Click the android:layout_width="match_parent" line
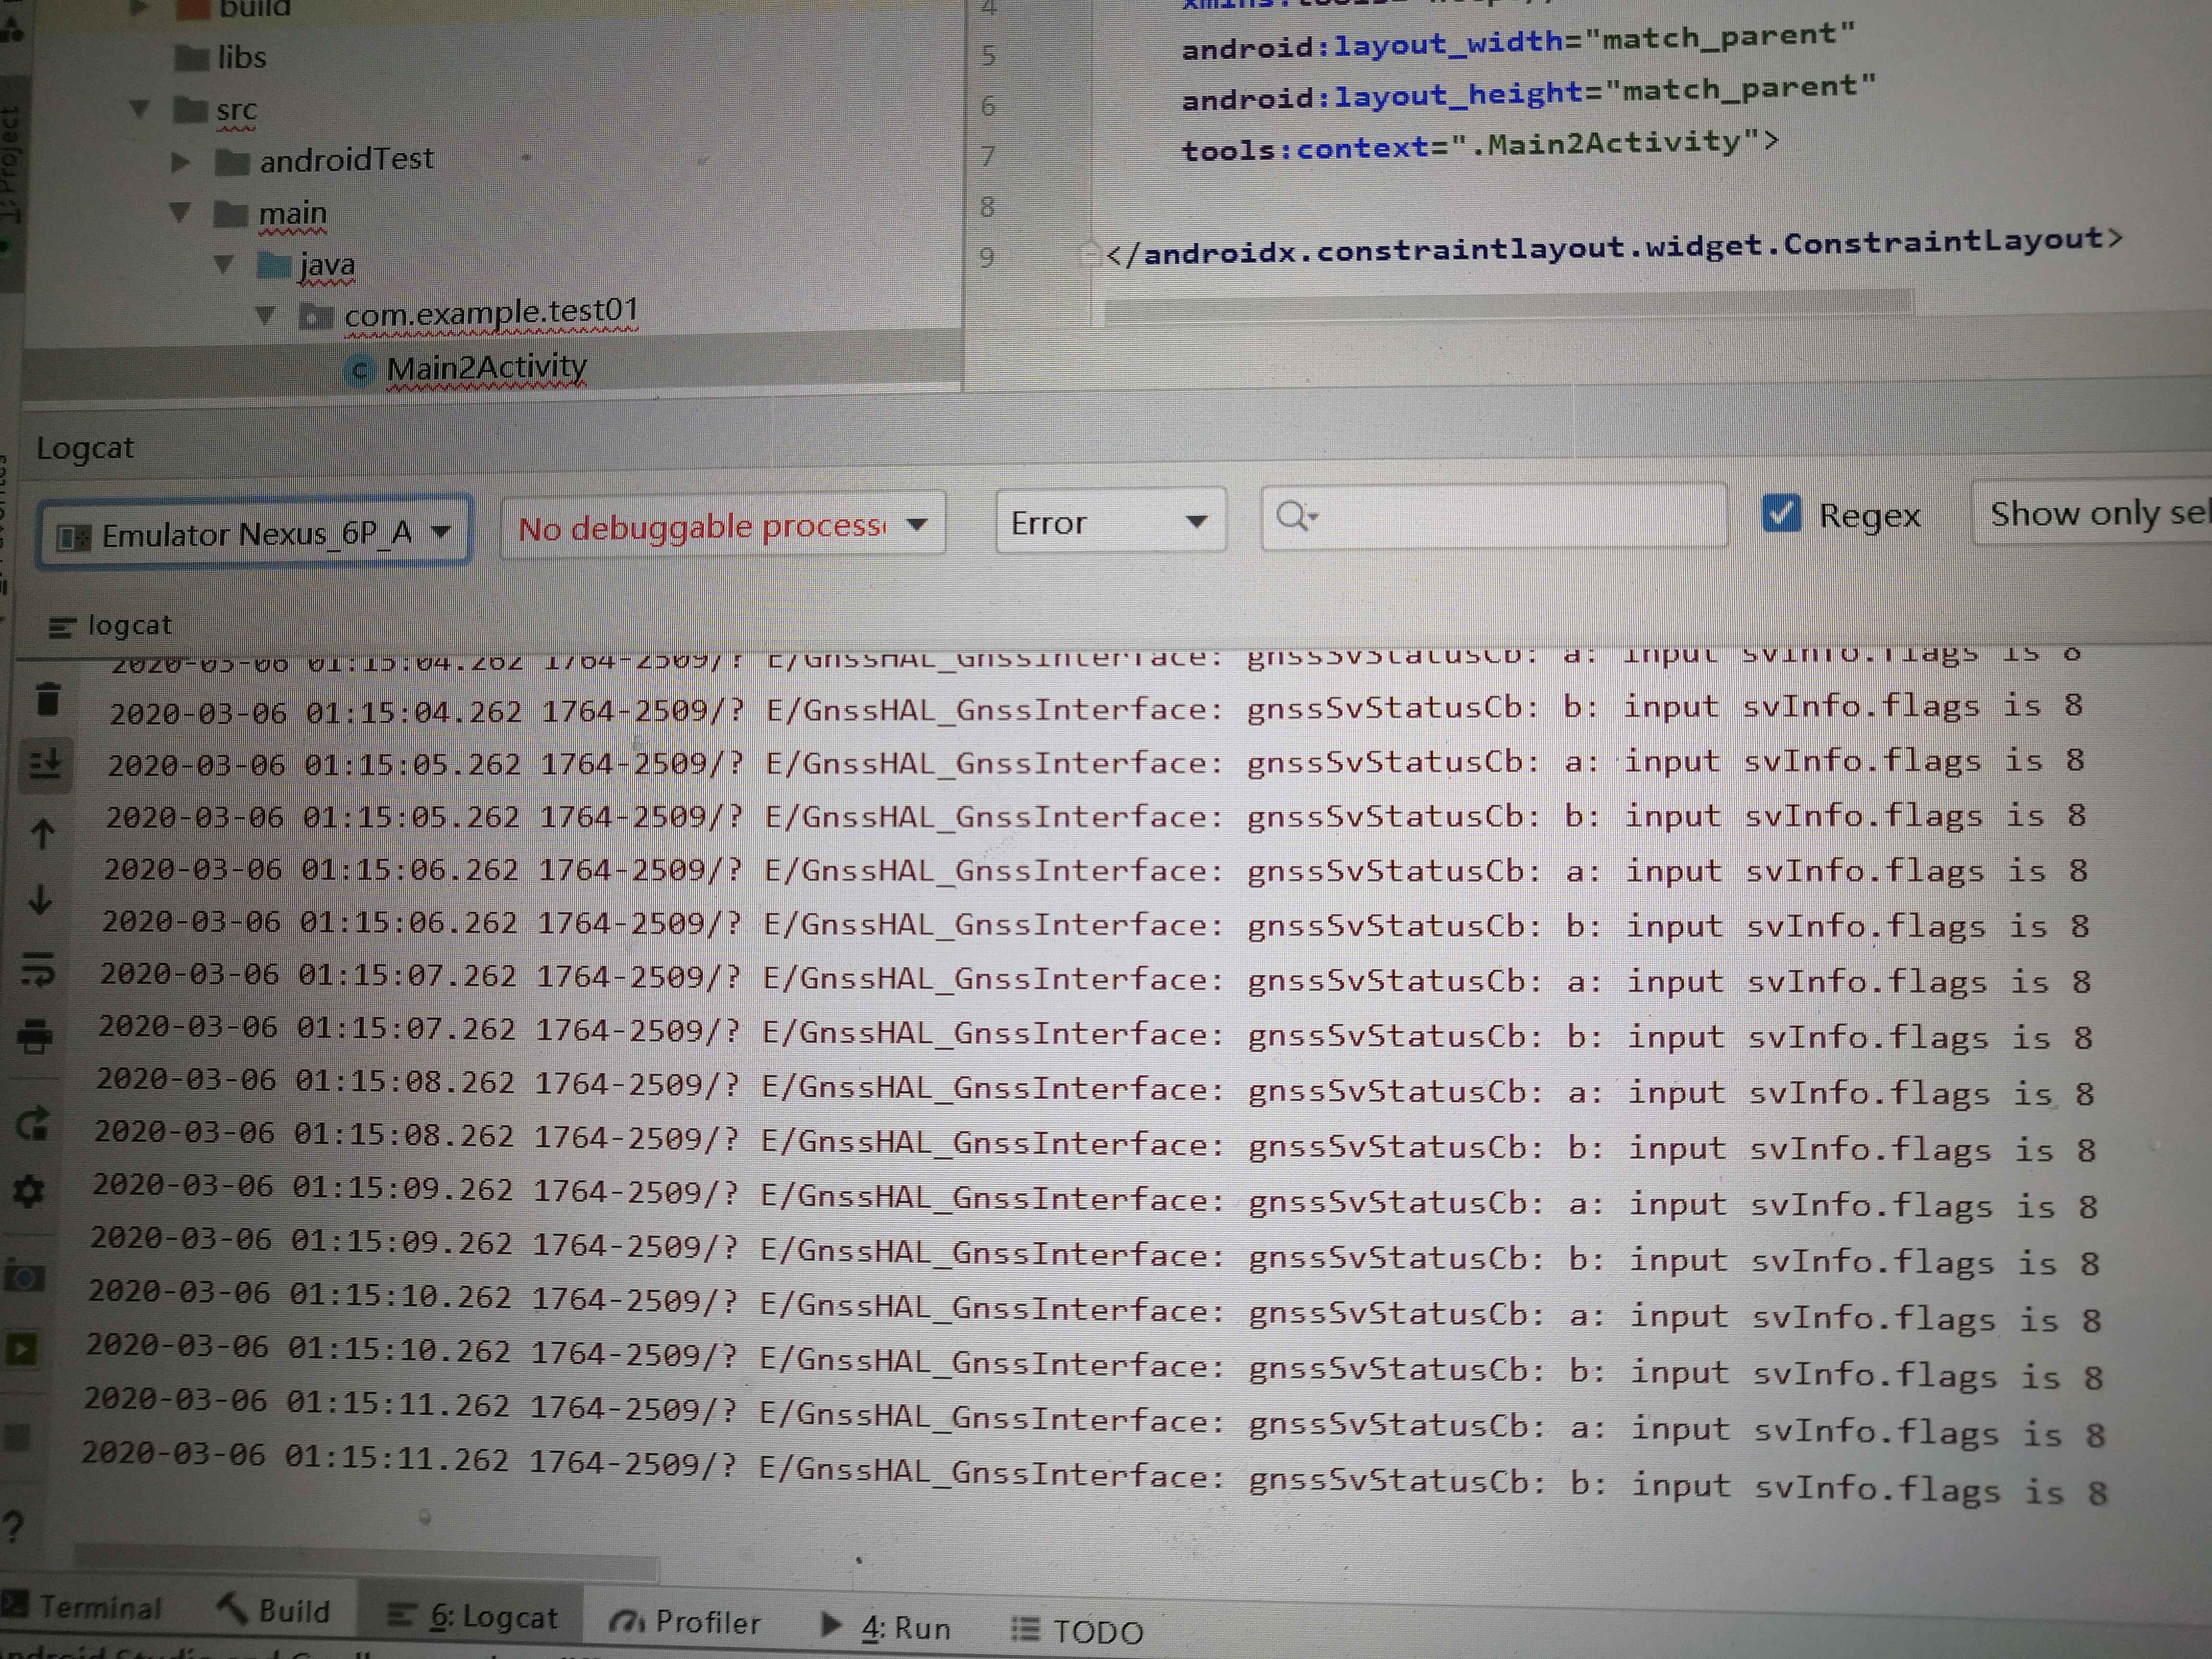This screenshot has height=1659, width=2212. 1518,41
